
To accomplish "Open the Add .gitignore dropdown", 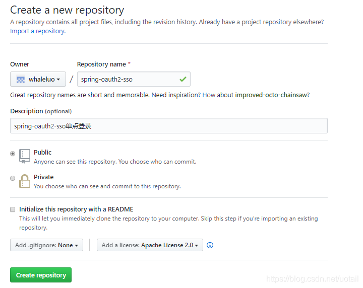I will [46, 245].
